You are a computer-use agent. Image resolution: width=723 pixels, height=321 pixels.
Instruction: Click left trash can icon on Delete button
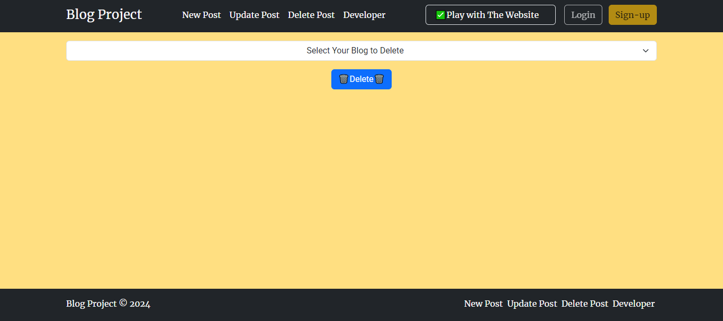pyautogui.click(x=344, y=79)
